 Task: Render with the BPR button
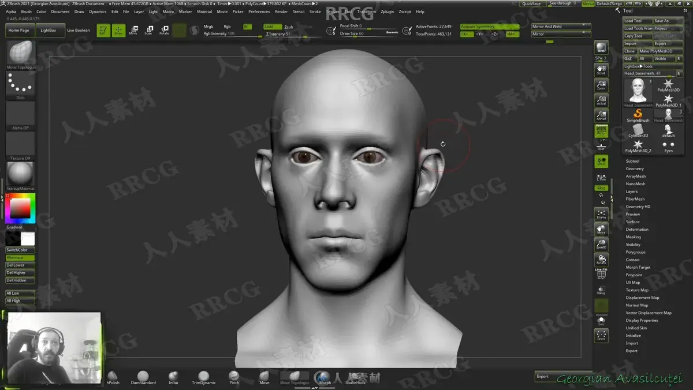(601, 48)
